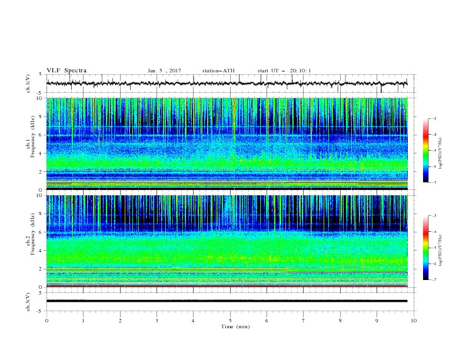Image resolution: width=466 pixels, height=360 pixels.
Task: Click the "-3" label on ch.1 color scale
Action: [x=434, y=118]
